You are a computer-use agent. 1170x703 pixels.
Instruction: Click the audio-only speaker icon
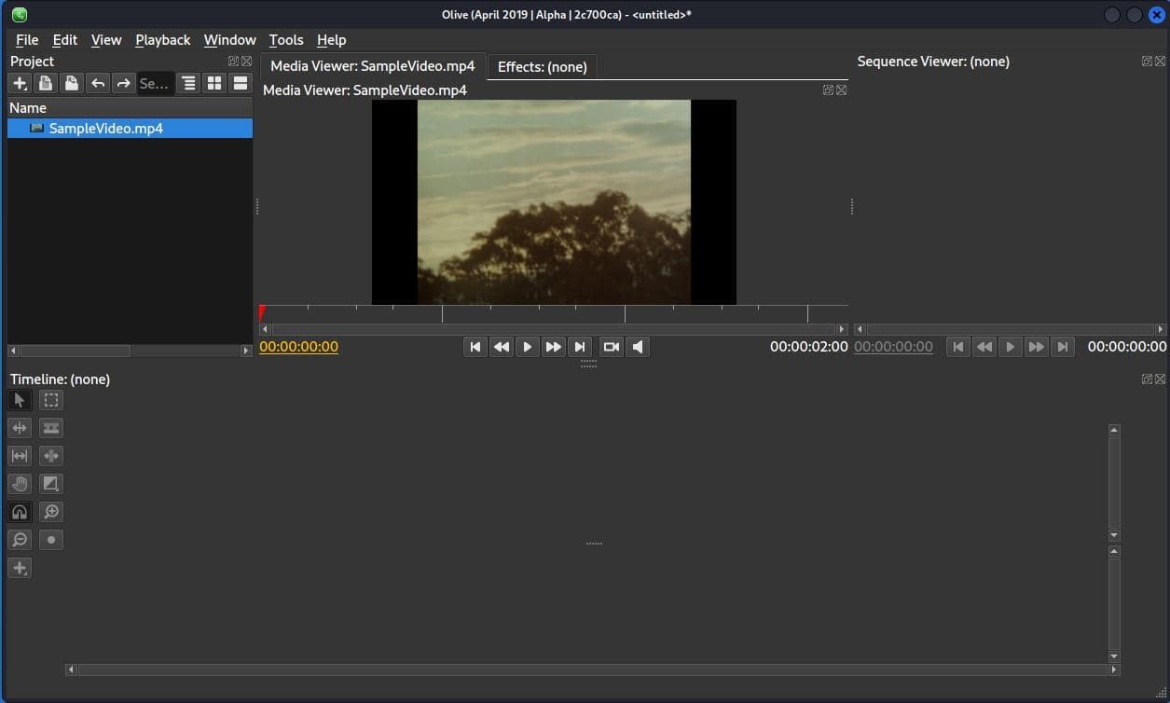[638, 347]
